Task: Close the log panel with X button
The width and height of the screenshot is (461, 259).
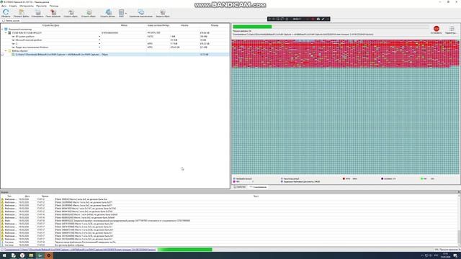Action: tap(459, 192)
